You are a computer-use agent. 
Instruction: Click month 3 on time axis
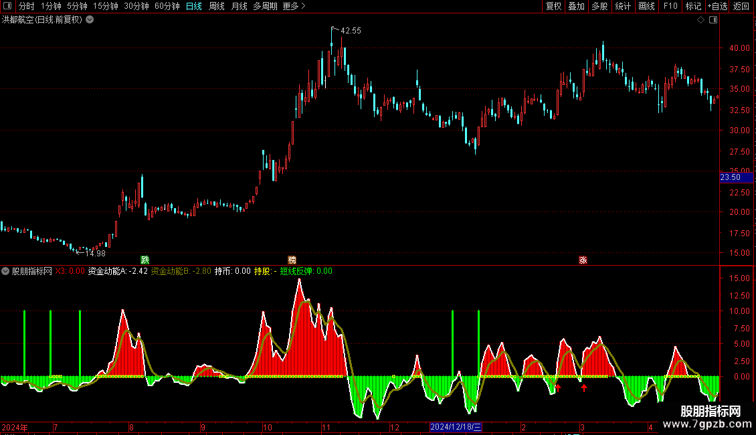point(583,427)
